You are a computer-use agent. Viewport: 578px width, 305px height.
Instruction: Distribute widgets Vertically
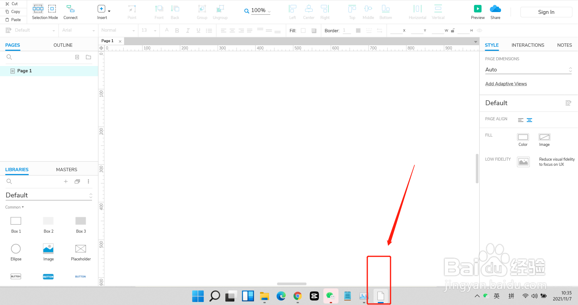(438, 12)
